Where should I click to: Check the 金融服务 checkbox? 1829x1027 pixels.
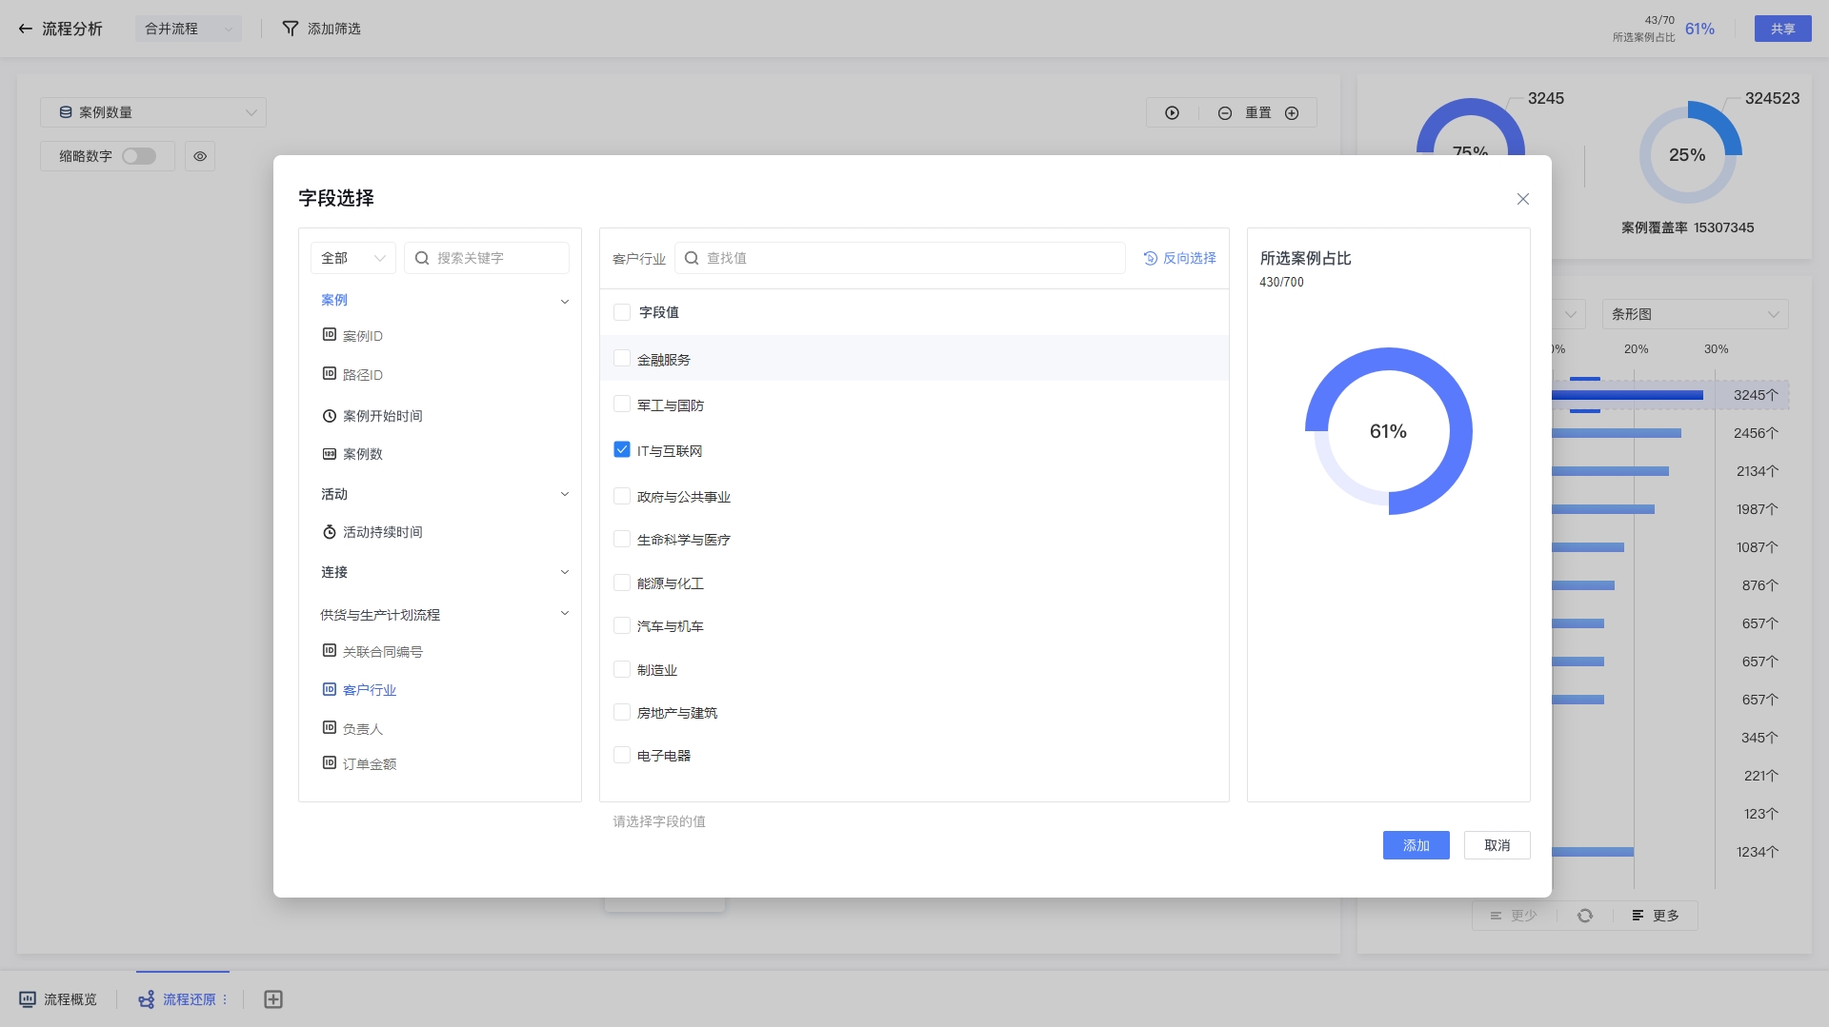[x=622, y=359]
